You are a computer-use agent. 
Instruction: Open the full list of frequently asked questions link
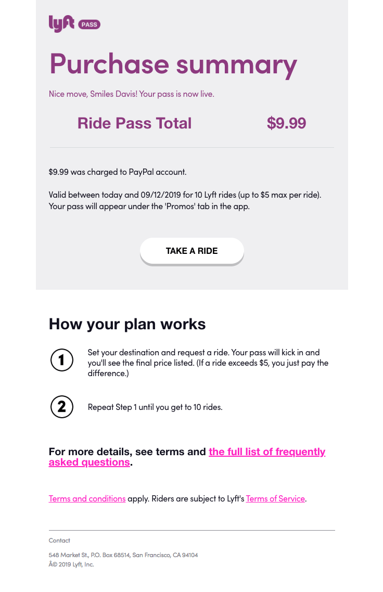tap(187, 457)
